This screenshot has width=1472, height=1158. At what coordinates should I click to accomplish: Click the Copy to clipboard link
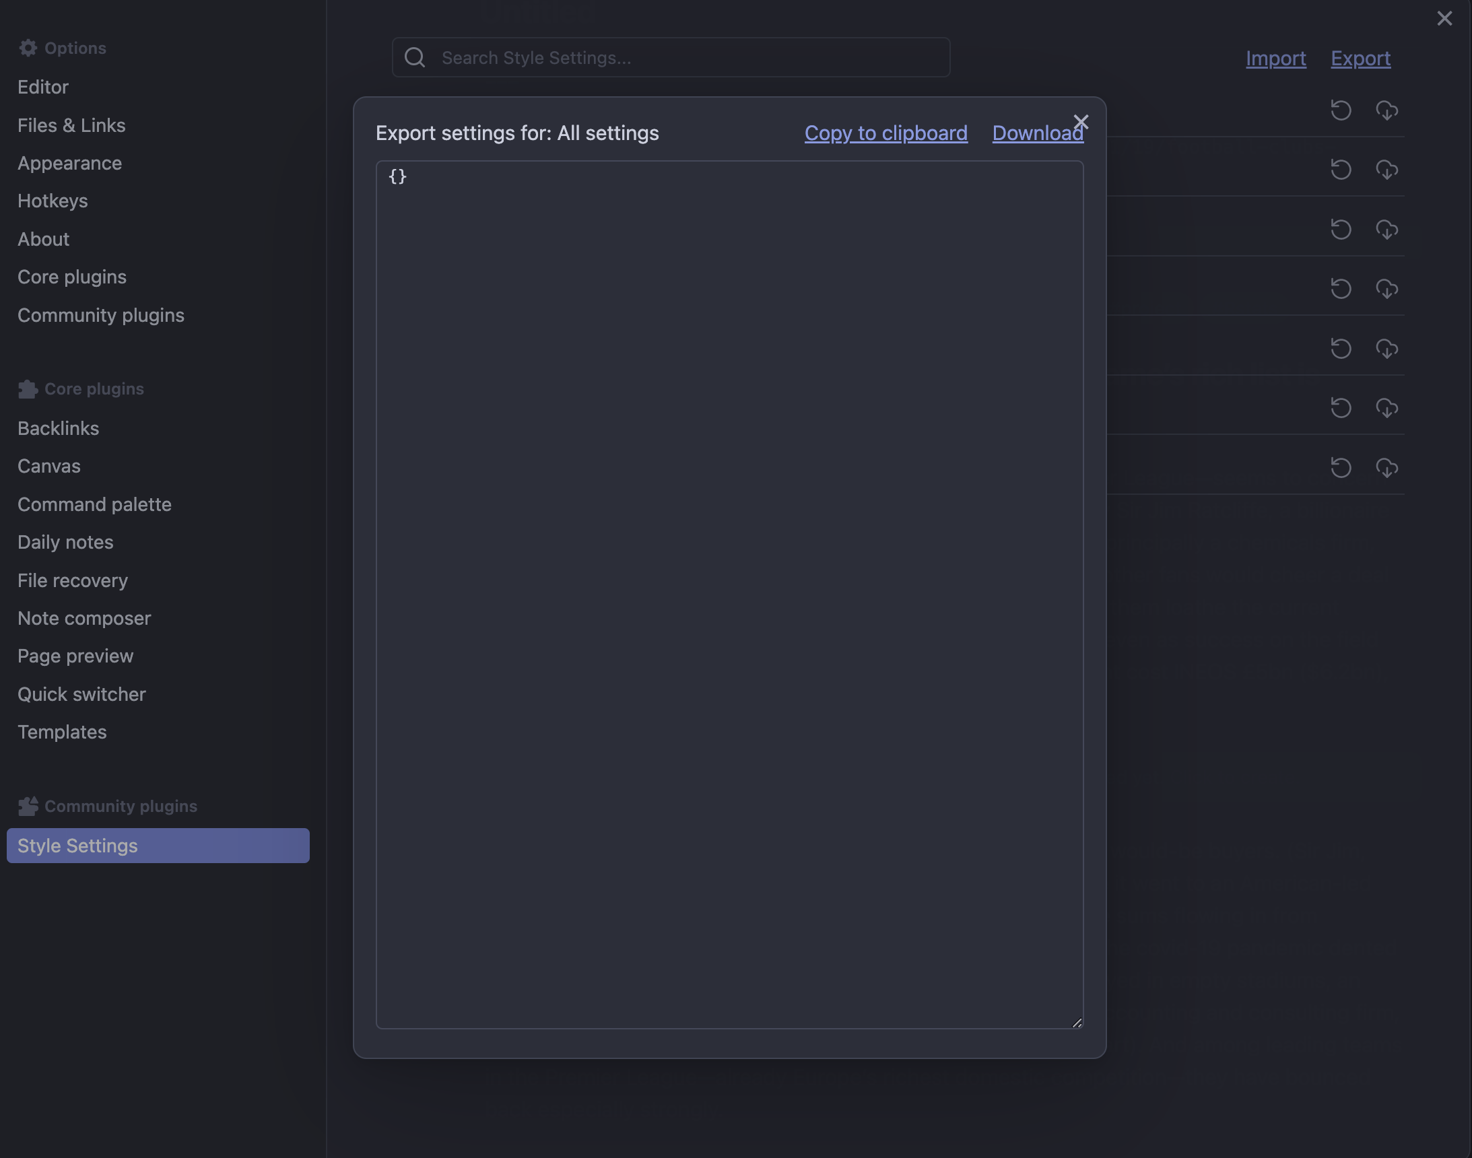click(885, 133)
